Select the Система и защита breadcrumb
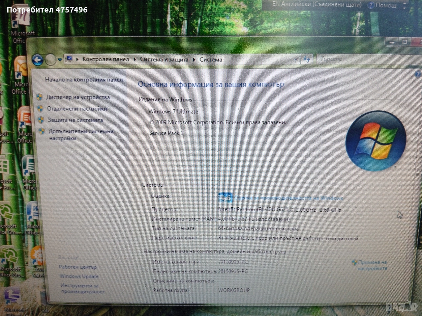 (164, 60)
